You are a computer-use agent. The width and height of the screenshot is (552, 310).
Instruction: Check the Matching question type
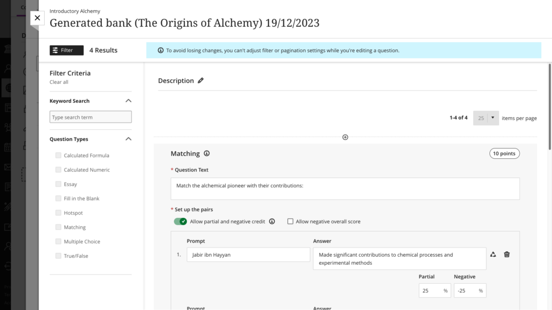[58, 228]
